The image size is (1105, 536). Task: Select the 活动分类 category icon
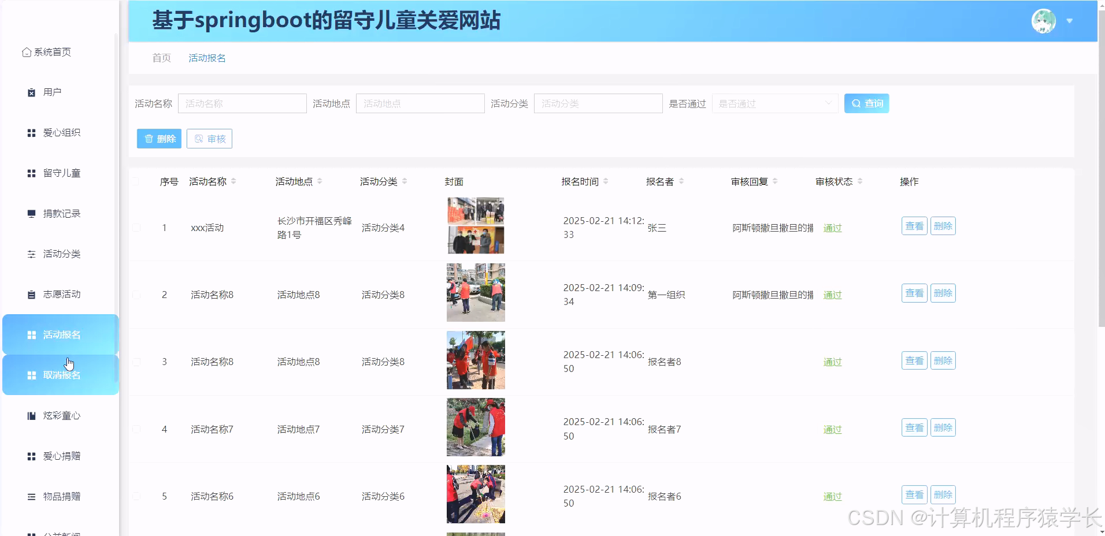pyautogui.click(x=31, y=254)
